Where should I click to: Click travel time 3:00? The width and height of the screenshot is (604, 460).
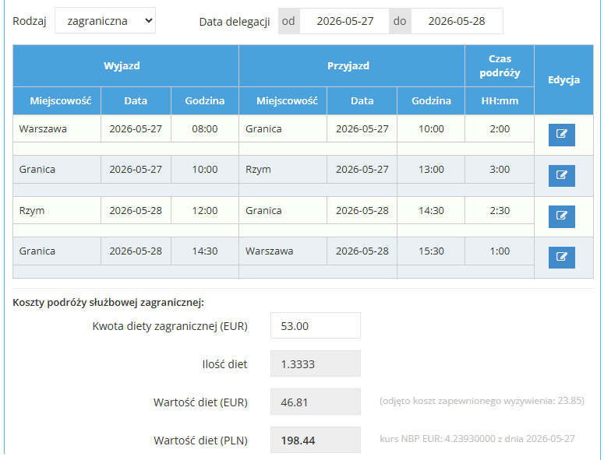[500, 170]
